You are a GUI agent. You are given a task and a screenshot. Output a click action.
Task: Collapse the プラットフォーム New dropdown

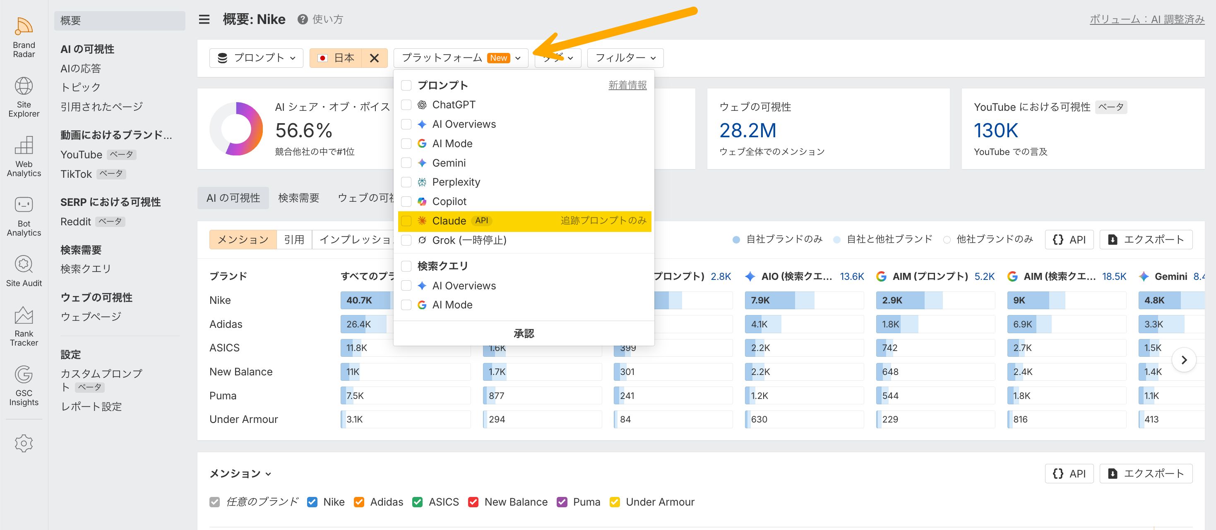(x=461, y=58)
